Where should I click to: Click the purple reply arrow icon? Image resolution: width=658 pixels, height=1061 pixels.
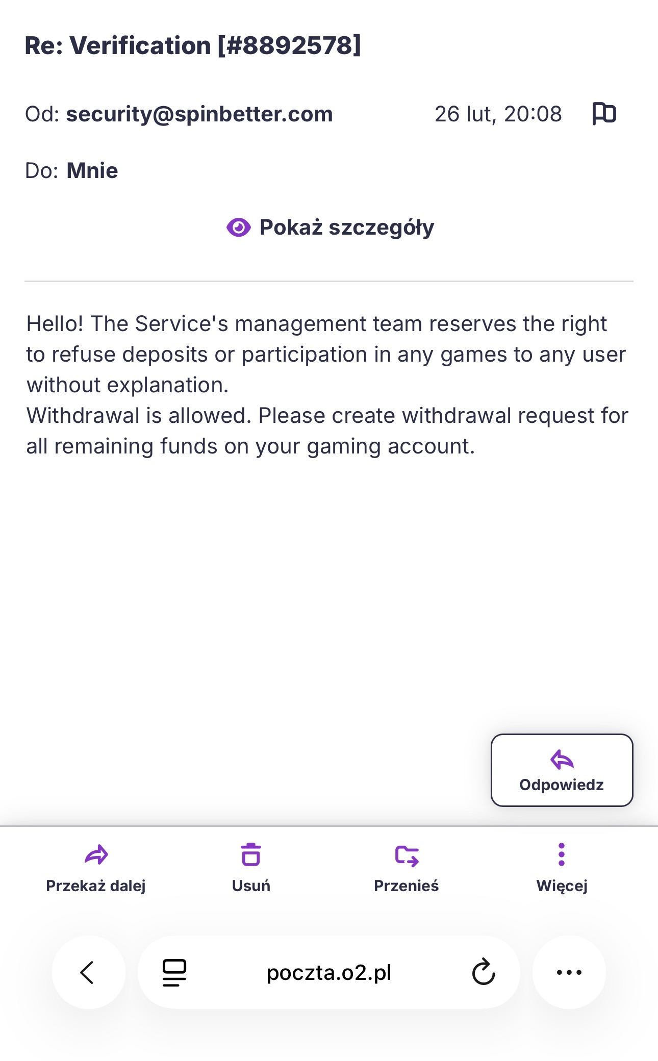[562, 759]
